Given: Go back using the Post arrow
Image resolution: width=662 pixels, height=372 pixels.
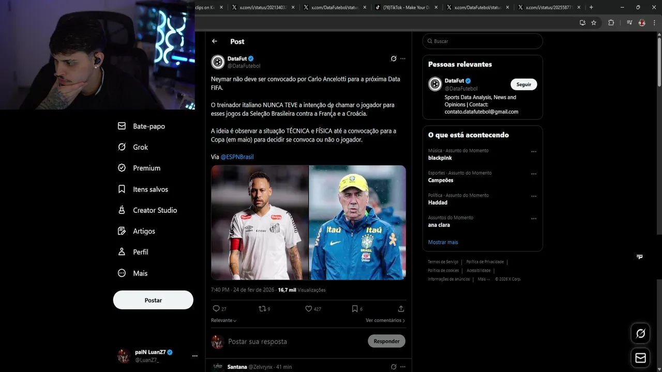Looking at the screenshot, I should point(215,41).
